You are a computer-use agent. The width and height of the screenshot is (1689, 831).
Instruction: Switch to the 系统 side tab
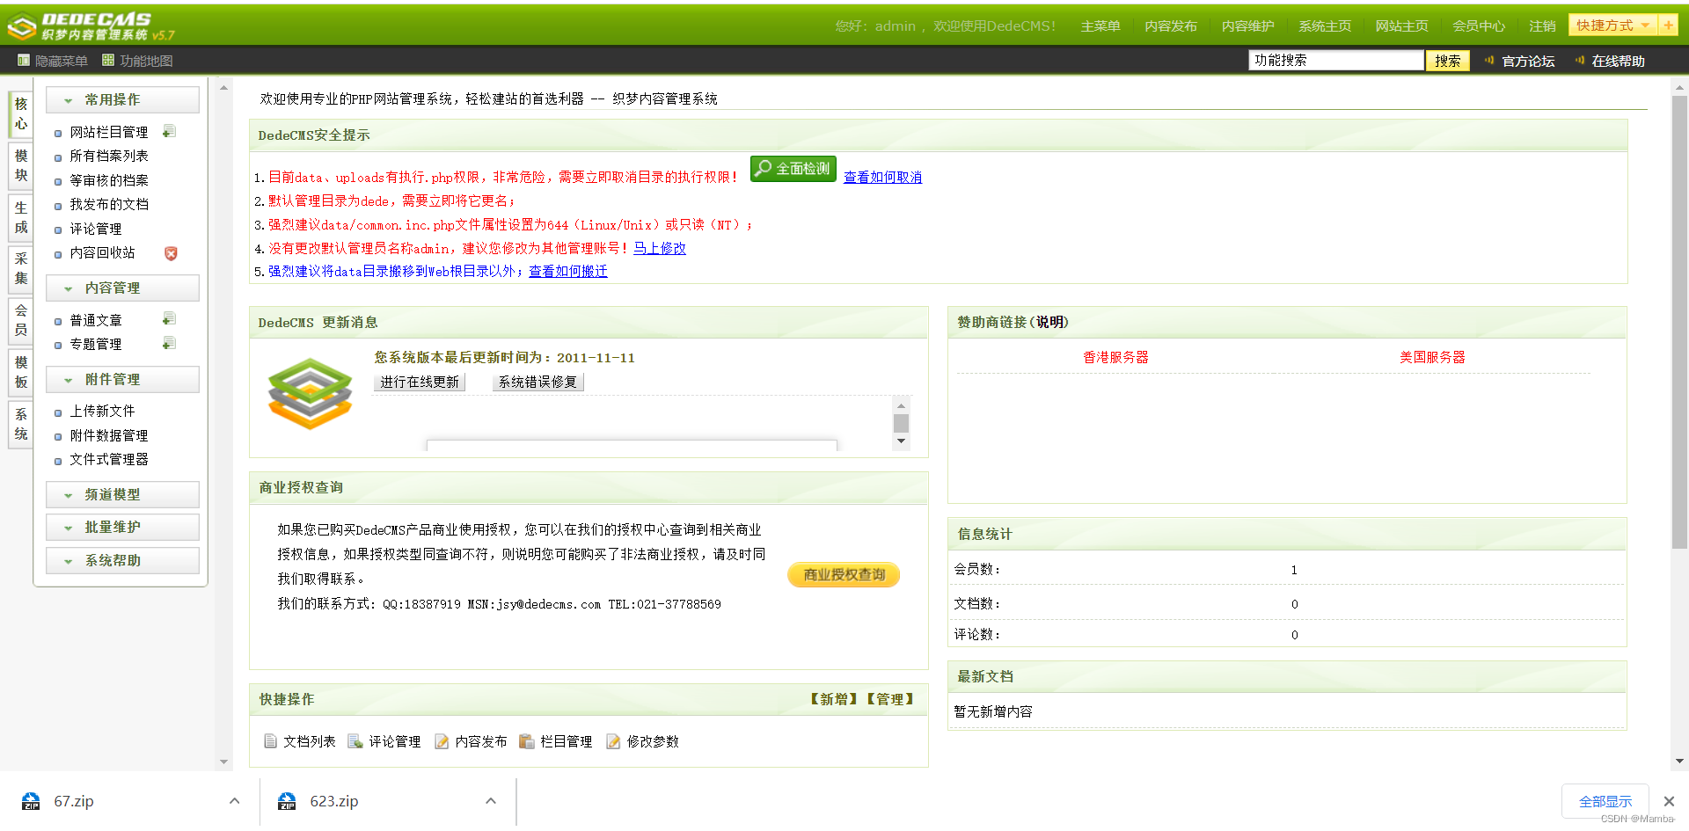[x=21, y=424]
